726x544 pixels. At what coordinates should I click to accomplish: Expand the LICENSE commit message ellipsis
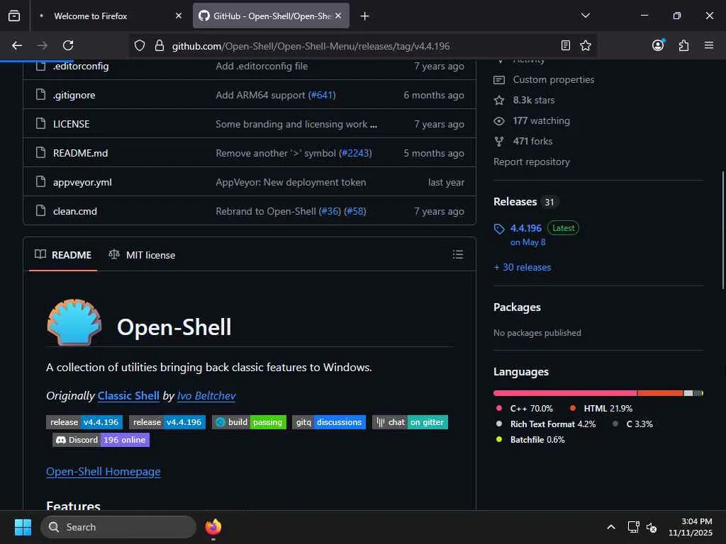click(373, 125)
